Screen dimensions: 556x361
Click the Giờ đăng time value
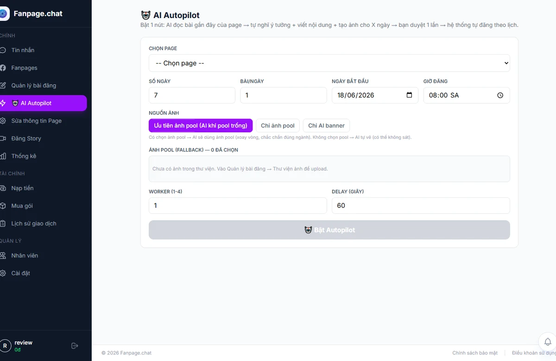444,95
